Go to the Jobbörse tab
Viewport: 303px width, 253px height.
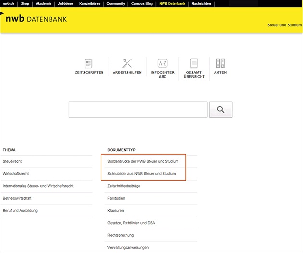tap(65, 3)
